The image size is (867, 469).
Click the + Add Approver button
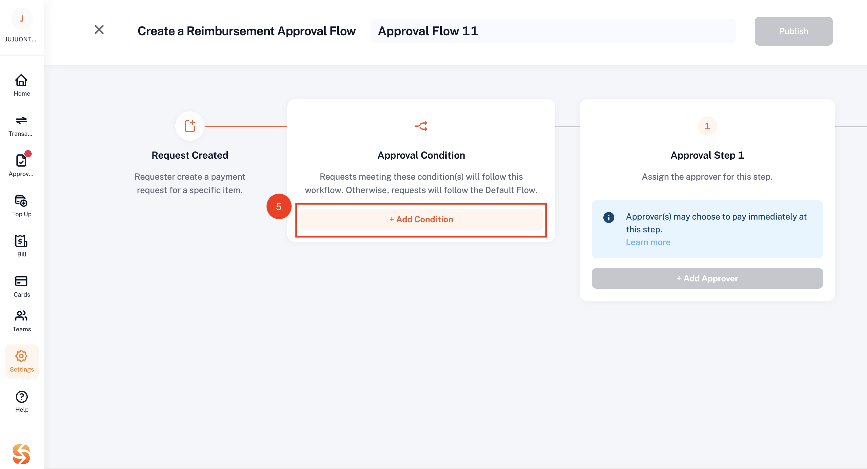[x=707, y=278]
